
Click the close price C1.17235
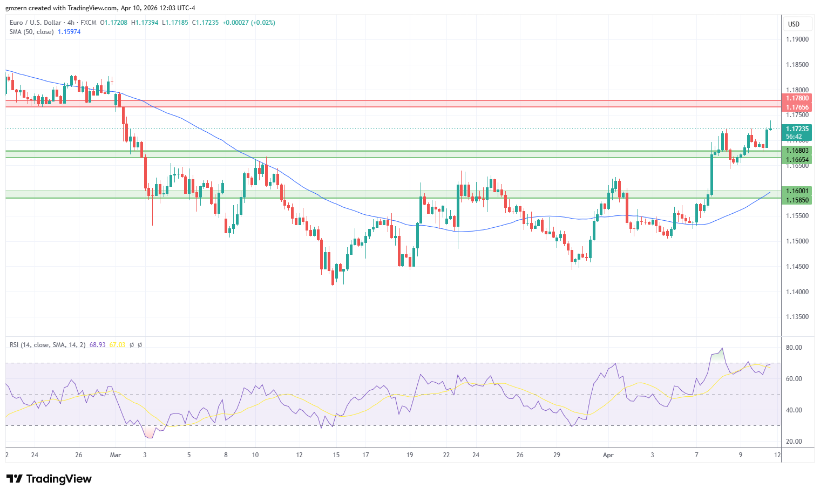(205, 23)
